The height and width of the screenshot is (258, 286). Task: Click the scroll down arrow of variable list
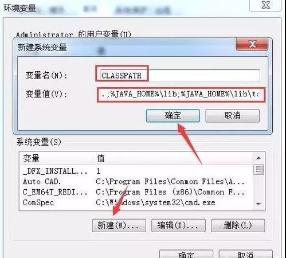(258, 204)
